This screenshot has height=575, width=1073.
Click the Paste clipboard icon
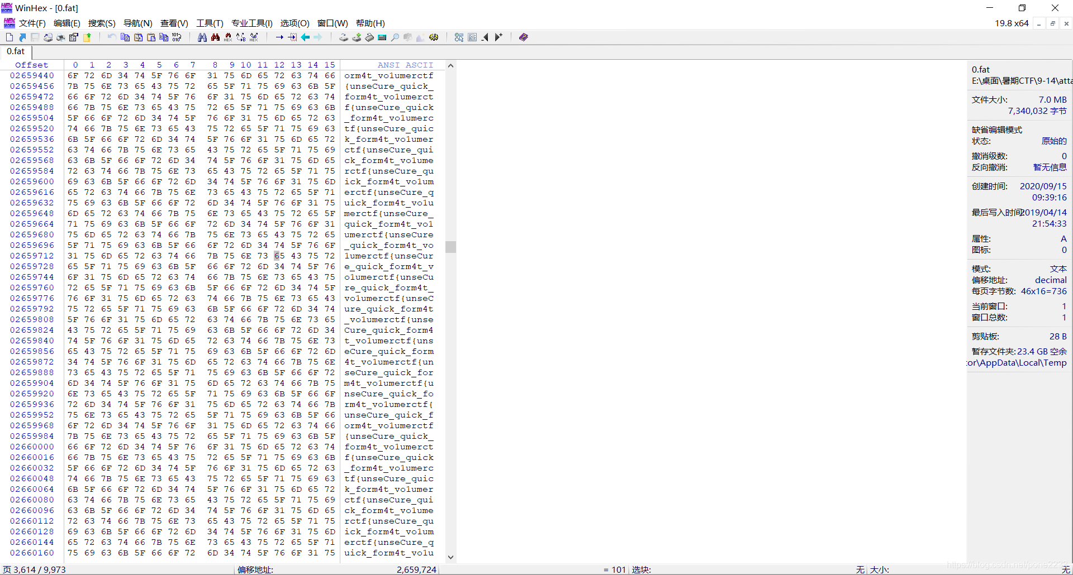(151, 37)
